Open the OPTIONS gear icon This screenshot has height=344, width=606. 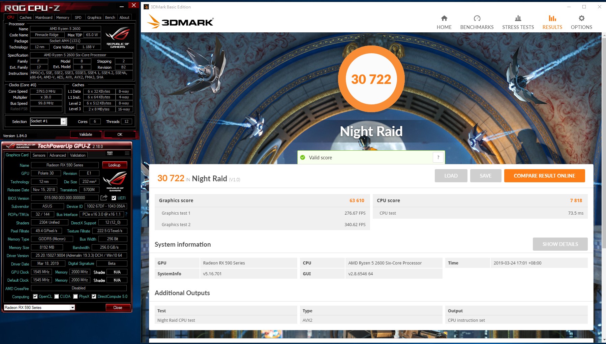point(581,18)
